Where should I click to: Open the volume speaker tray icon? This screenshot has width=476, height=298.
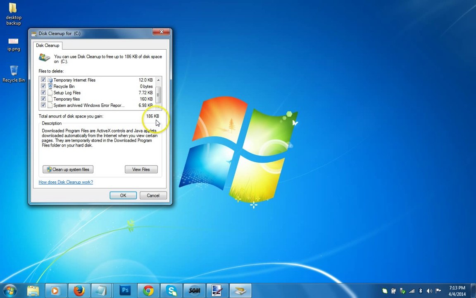click(x=429, y=291)
